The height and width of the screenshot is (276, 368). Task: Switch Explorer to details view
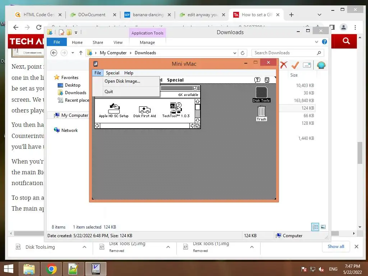click(x=315, y=227)
